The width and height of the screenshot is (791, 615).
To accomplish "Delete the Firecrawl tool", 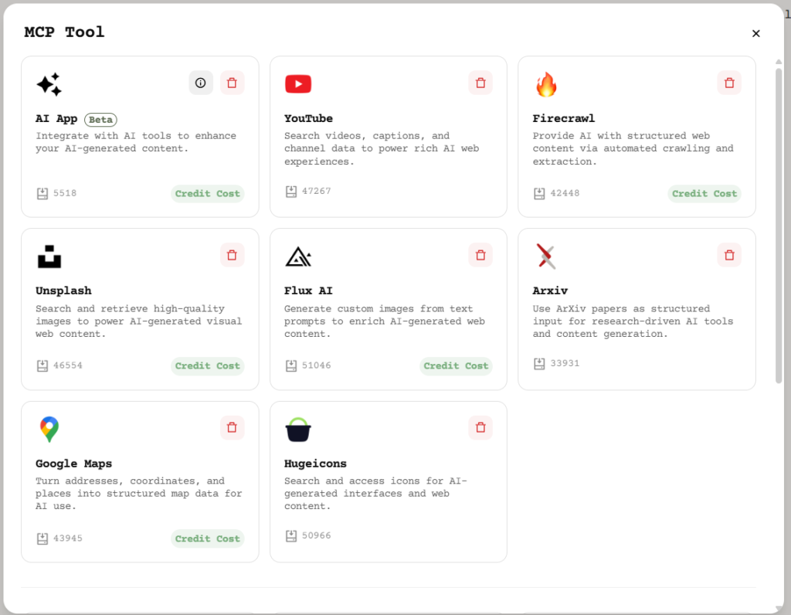I will [729, 83].
